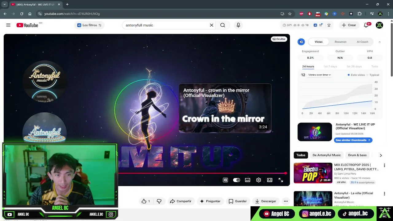This screenshot has width=393, height=221.
Task: Open the media control icon in Chrome toolbar
Action: tap(372, 14)
